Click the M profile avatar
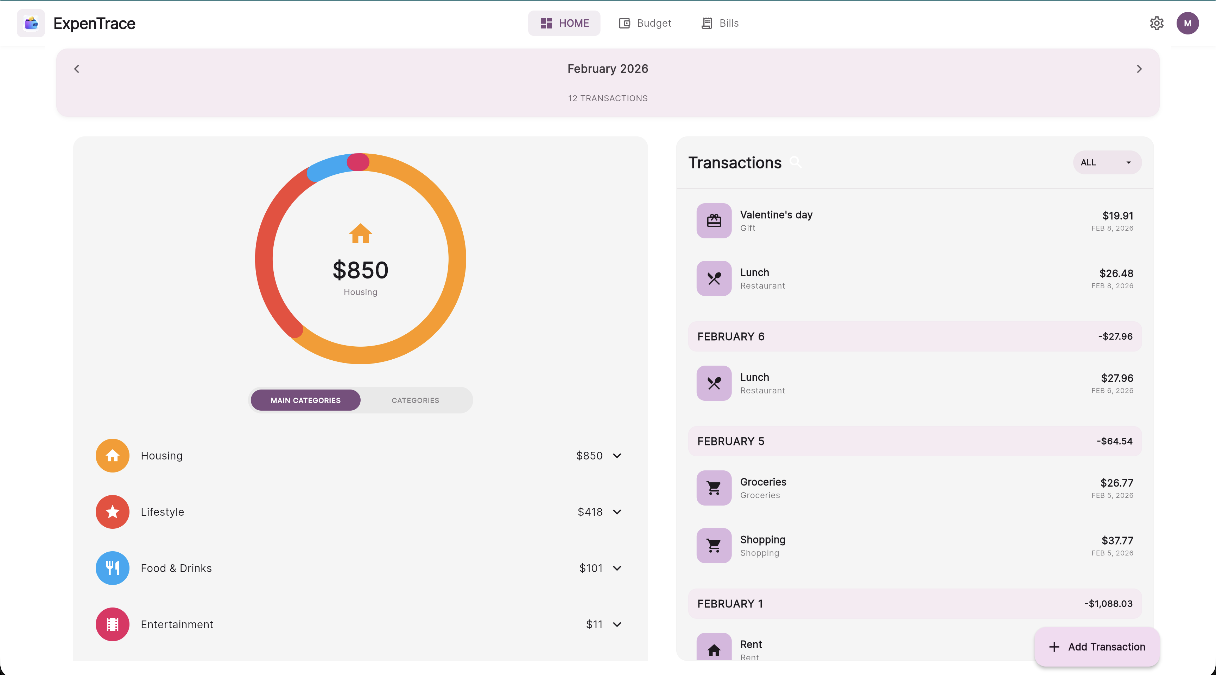Screen dimensions: 1216x675 pos(1188,23)
